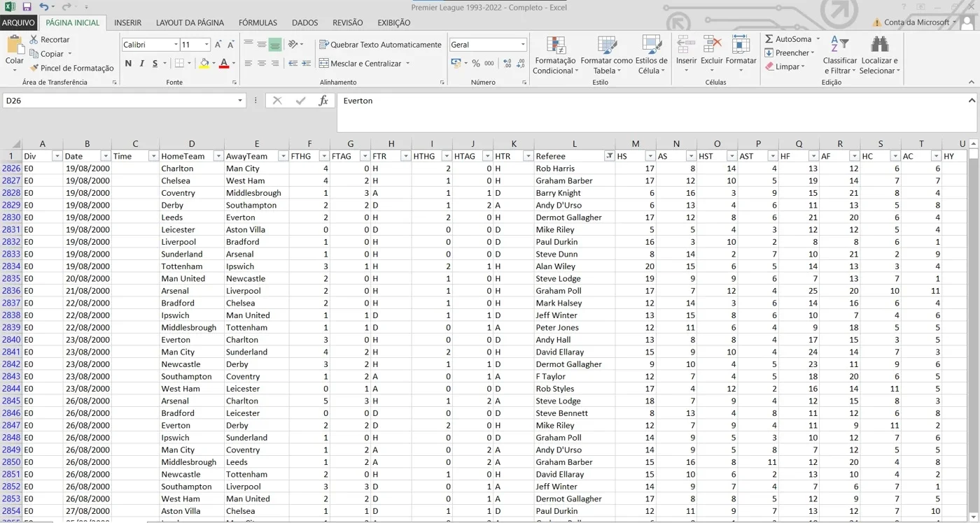Toggle Quebrar Texto Automaticamente
The image size is (980, 523).
[x=380, y=44]
